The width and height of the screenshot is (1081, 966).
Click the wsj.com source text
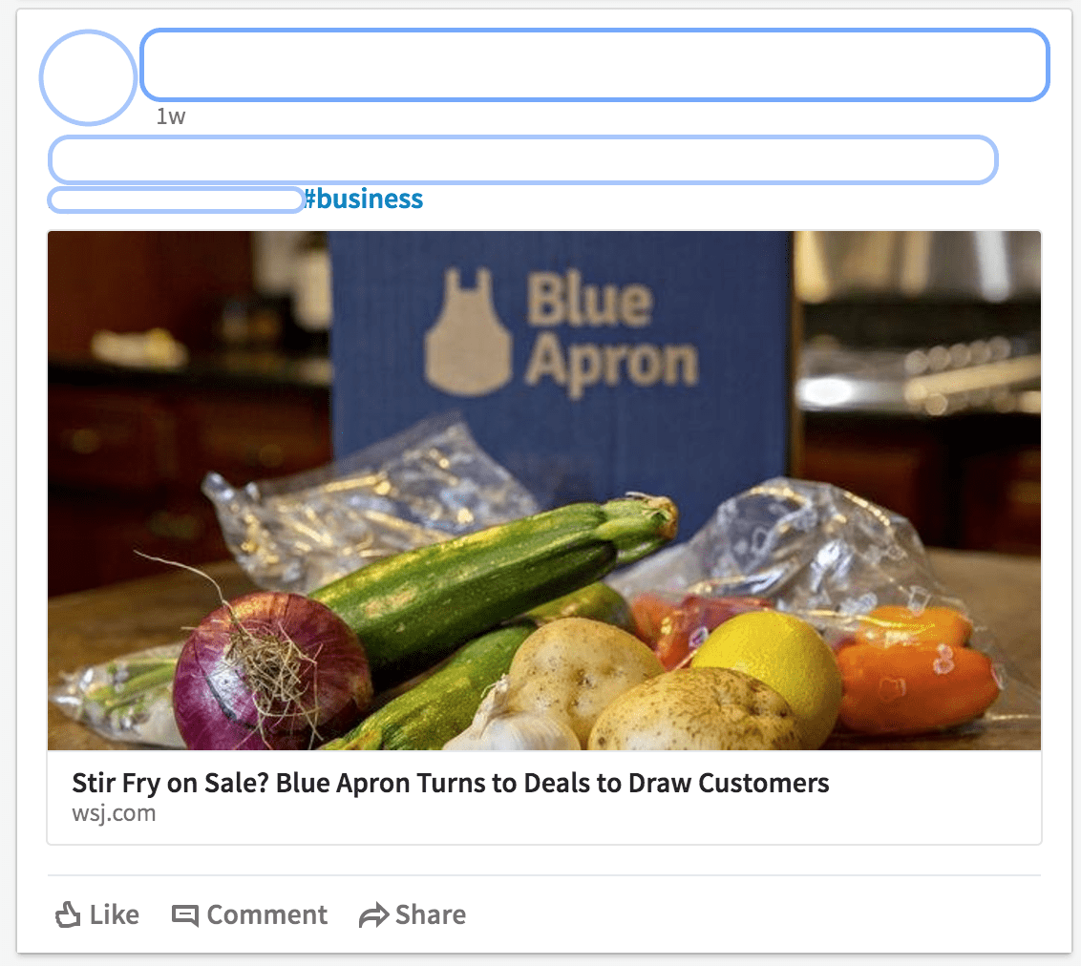click(x=114, y=813)
